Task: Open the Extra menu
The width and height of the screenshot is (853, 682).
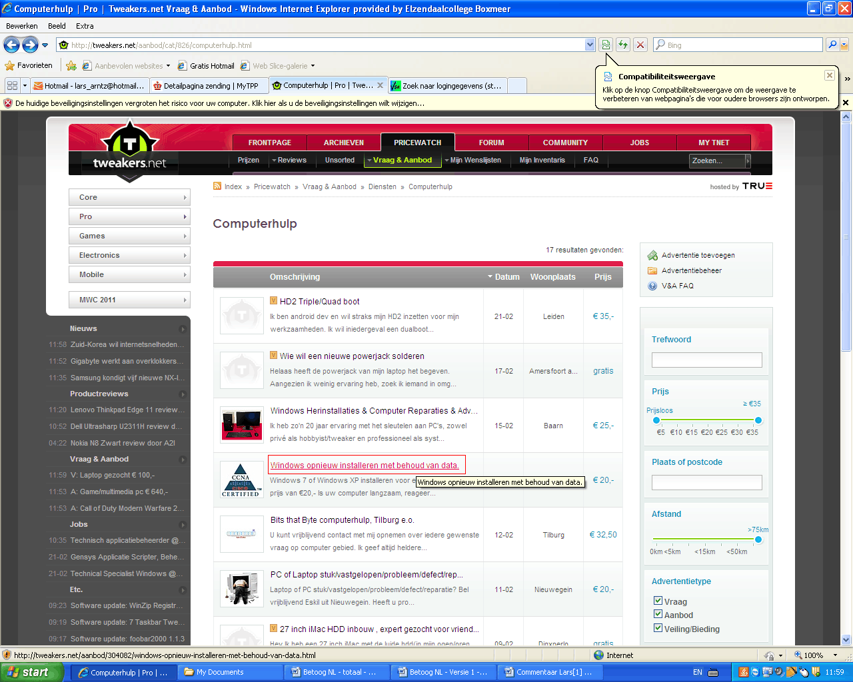Action: [x=85, y=26]
